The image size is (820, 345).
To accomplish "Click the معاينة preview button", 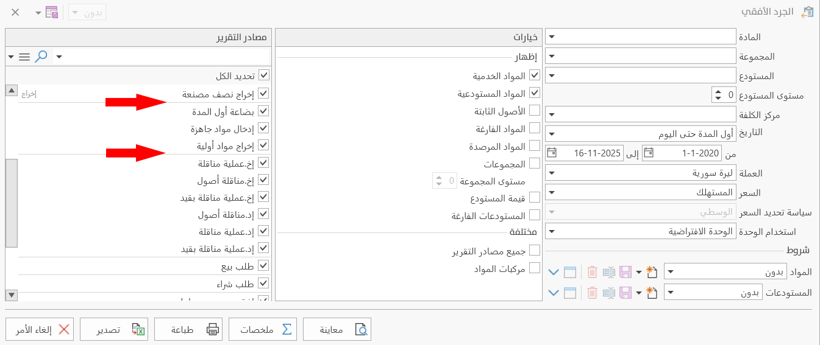I will 337,329.
